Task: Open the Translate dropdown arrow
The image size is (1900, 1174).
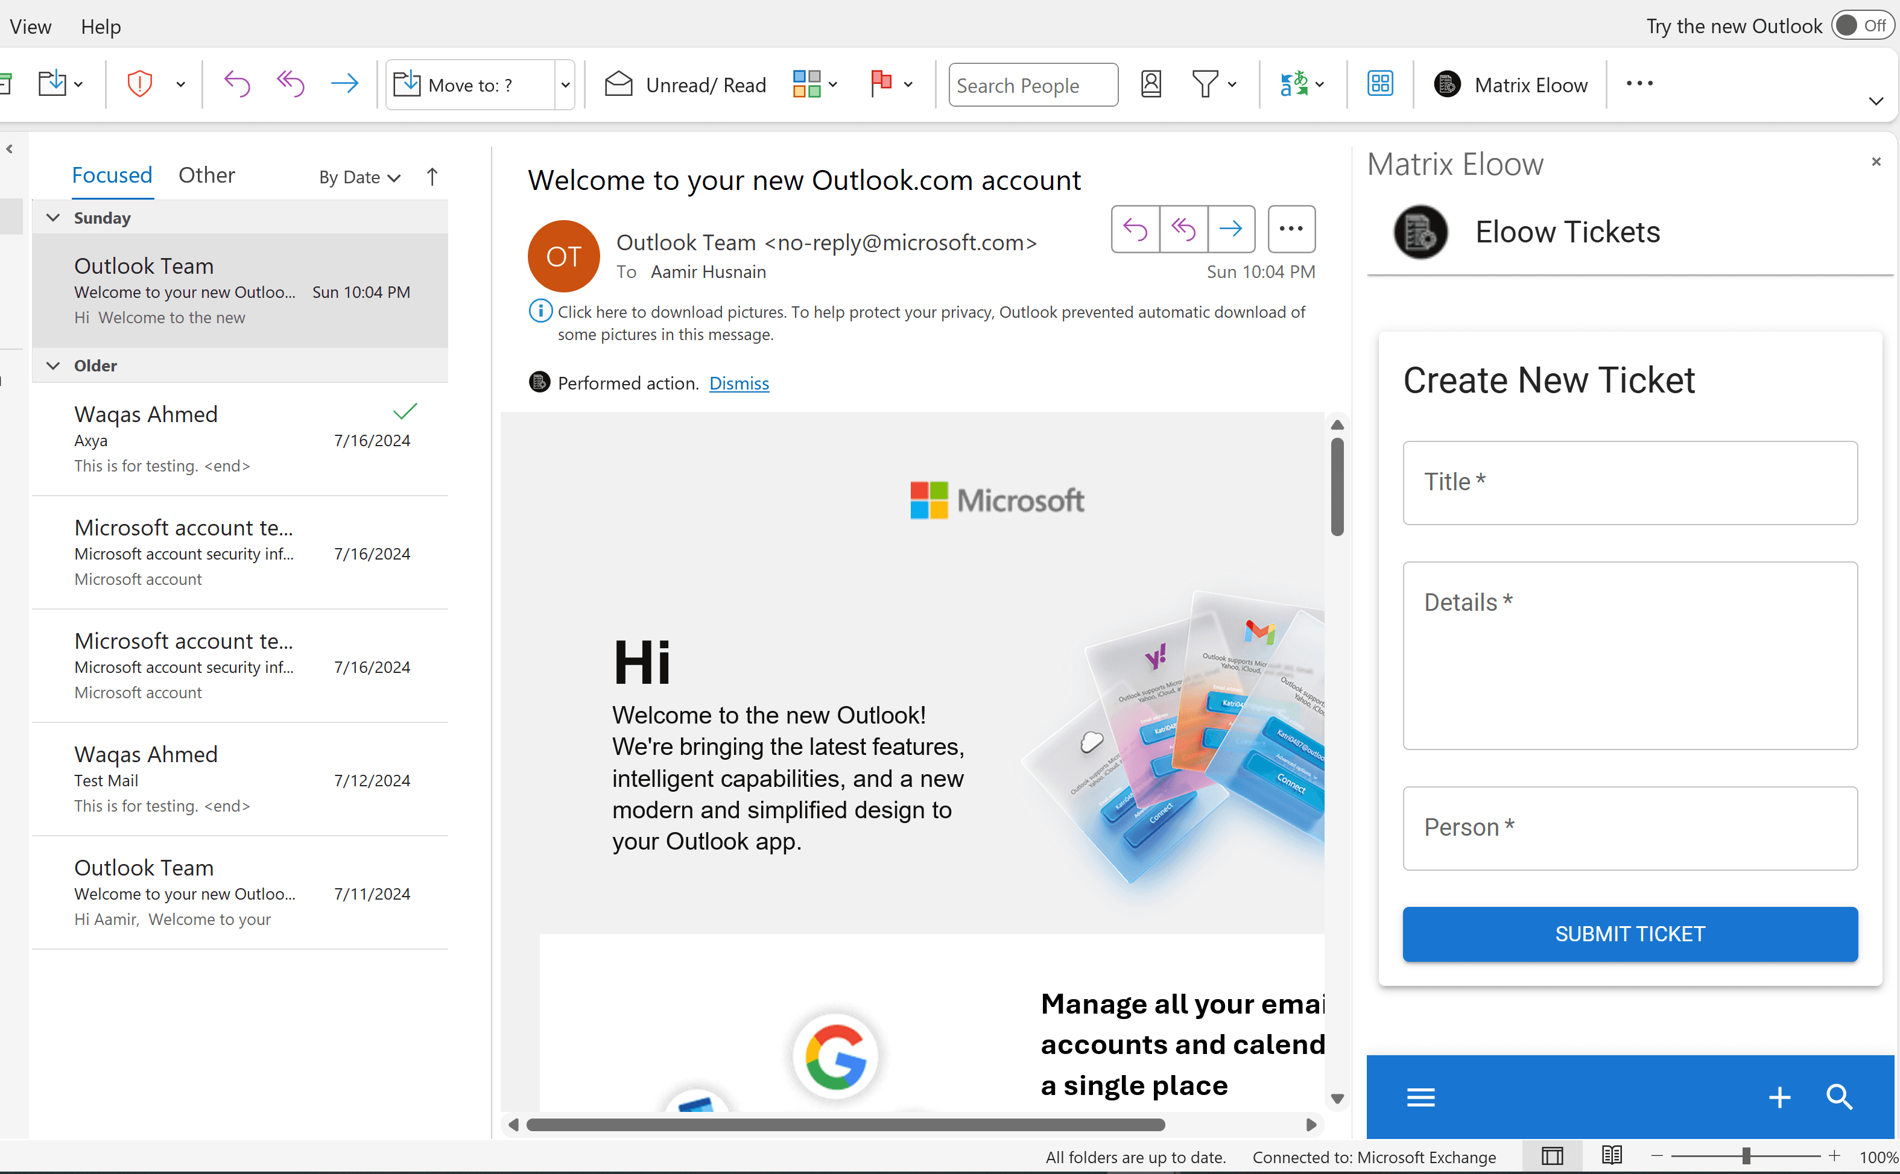Action: [x=1320, y=84]
